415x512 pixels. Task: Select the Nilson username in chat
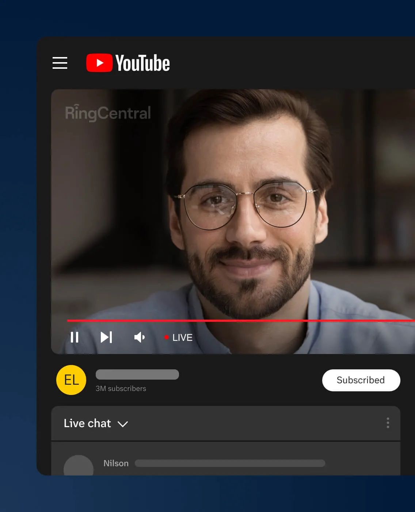coord(116,463)
